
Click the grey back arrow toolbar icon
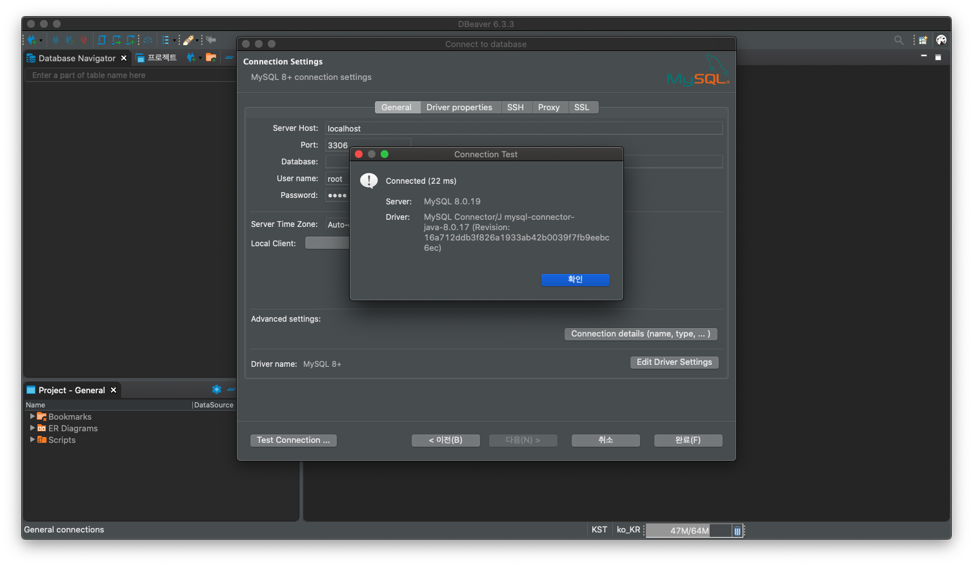pos(211,40)
